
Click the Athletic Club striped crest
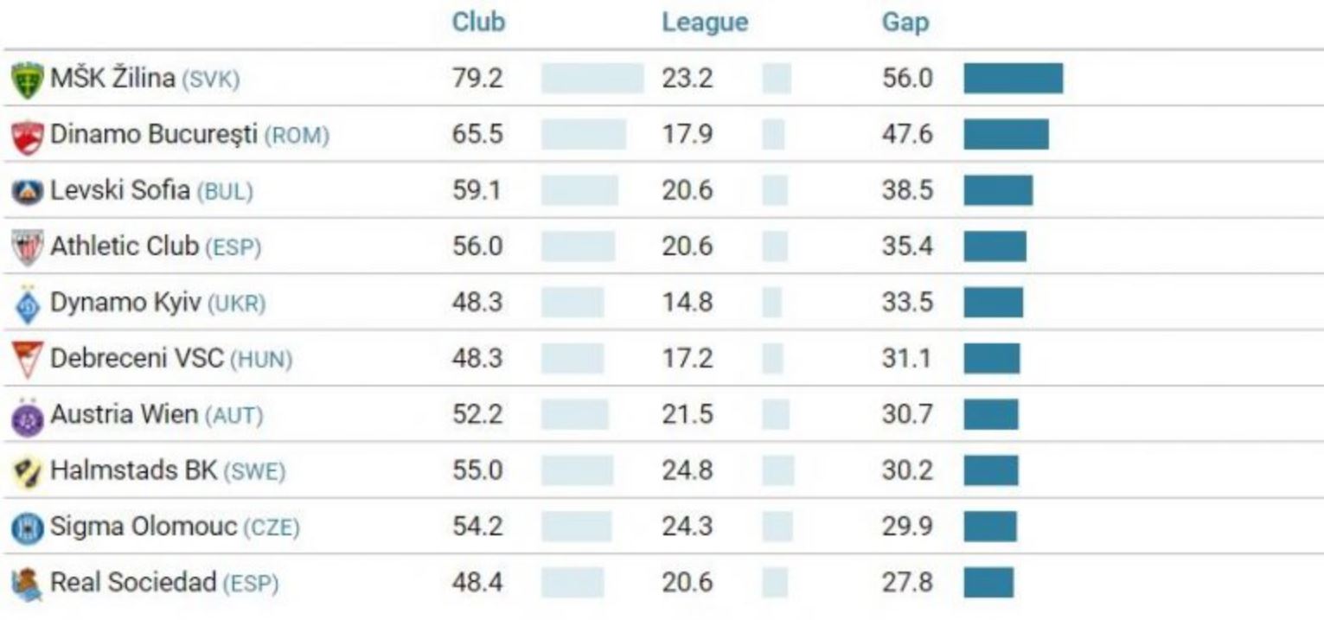tap(27, 248)
